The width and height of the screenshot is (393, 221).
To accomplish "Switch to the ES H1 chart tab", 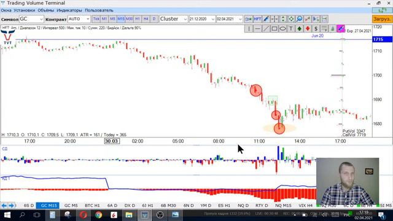I will pyautogui.click(x=224, y=206).
